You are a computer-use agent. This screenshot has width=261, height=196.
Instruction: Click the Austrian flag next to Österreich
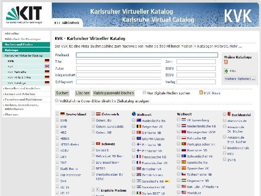point(98,114)
